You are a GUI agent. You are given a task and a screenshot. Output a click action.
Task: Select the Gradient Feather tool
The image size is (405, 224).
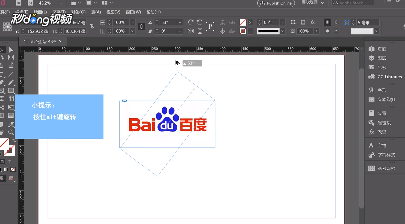[11, 116]
